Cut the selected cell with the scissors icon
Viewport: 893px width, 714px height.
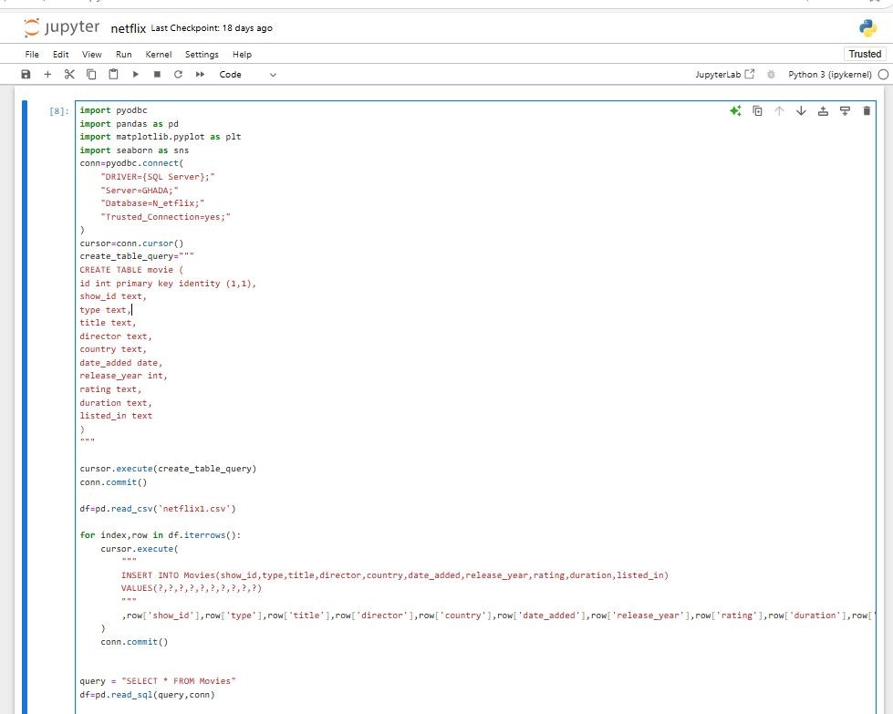(x=69, y=74)
